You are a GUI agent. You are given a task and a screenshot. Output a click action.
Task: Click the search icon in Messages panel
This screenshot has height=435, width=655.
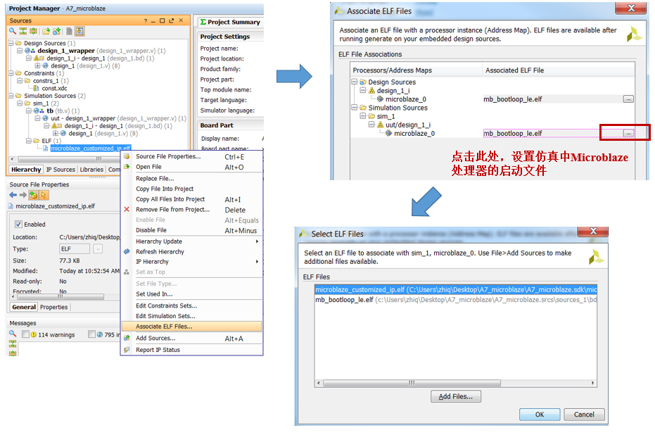(13, 334)
